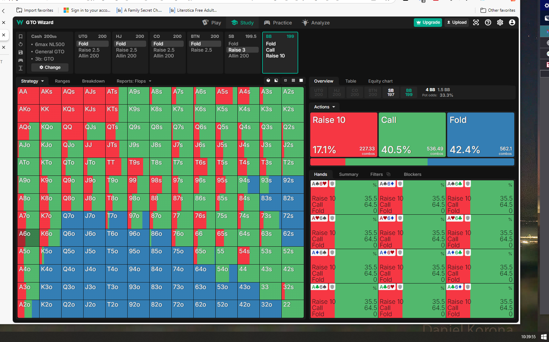The height and width of the screenshot is (342, 549).
Task: Open the settings gear in top bar
Action: click(x=500, y=22)
